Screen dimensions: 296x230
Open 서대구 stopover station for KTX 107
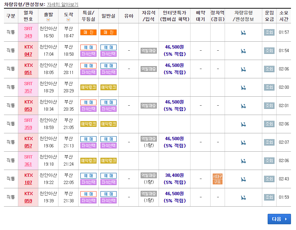point(217,176)
